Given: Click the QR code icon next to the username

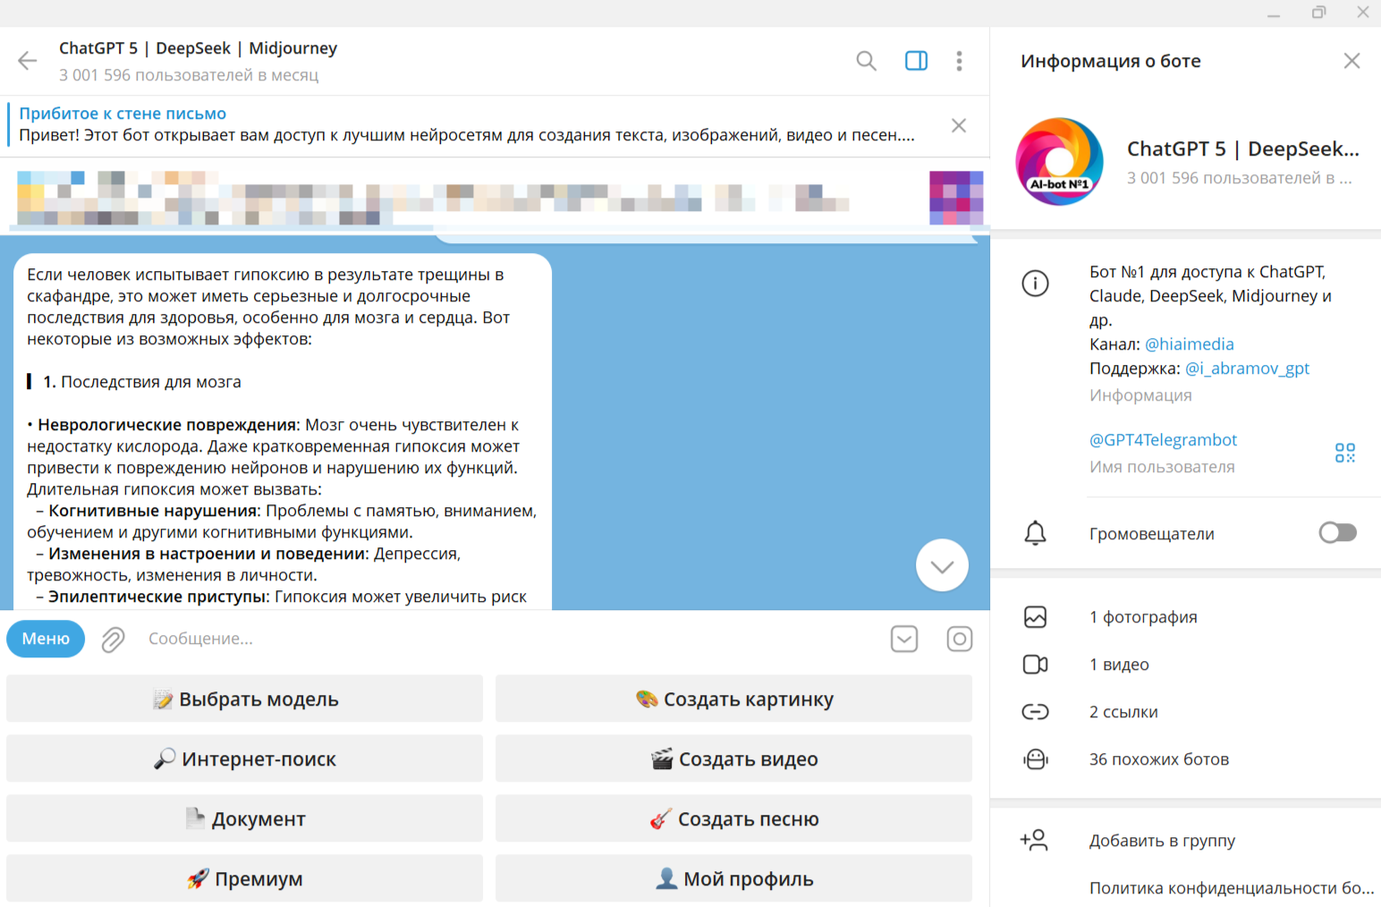Looking at the screenshot, I should (x=1344, y=453).
